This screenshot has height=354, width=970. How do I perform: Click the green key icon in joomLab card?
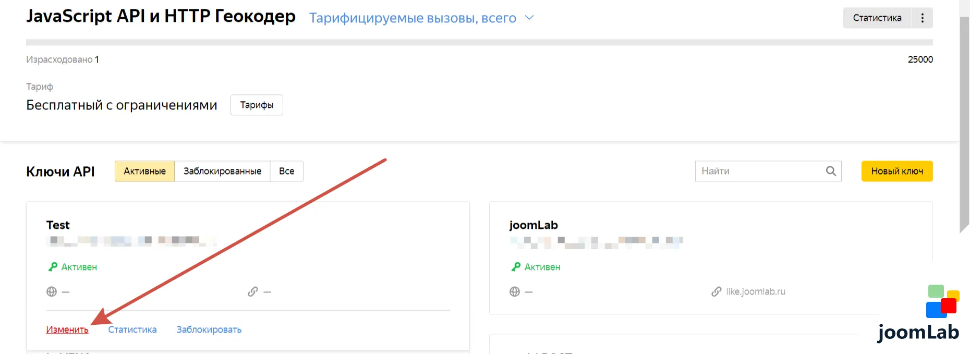516,267
